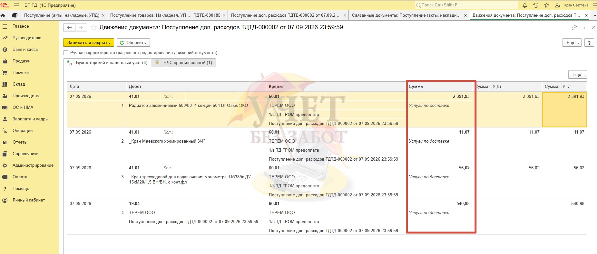Navigate back with the left arrow

(x=69, y=28)
